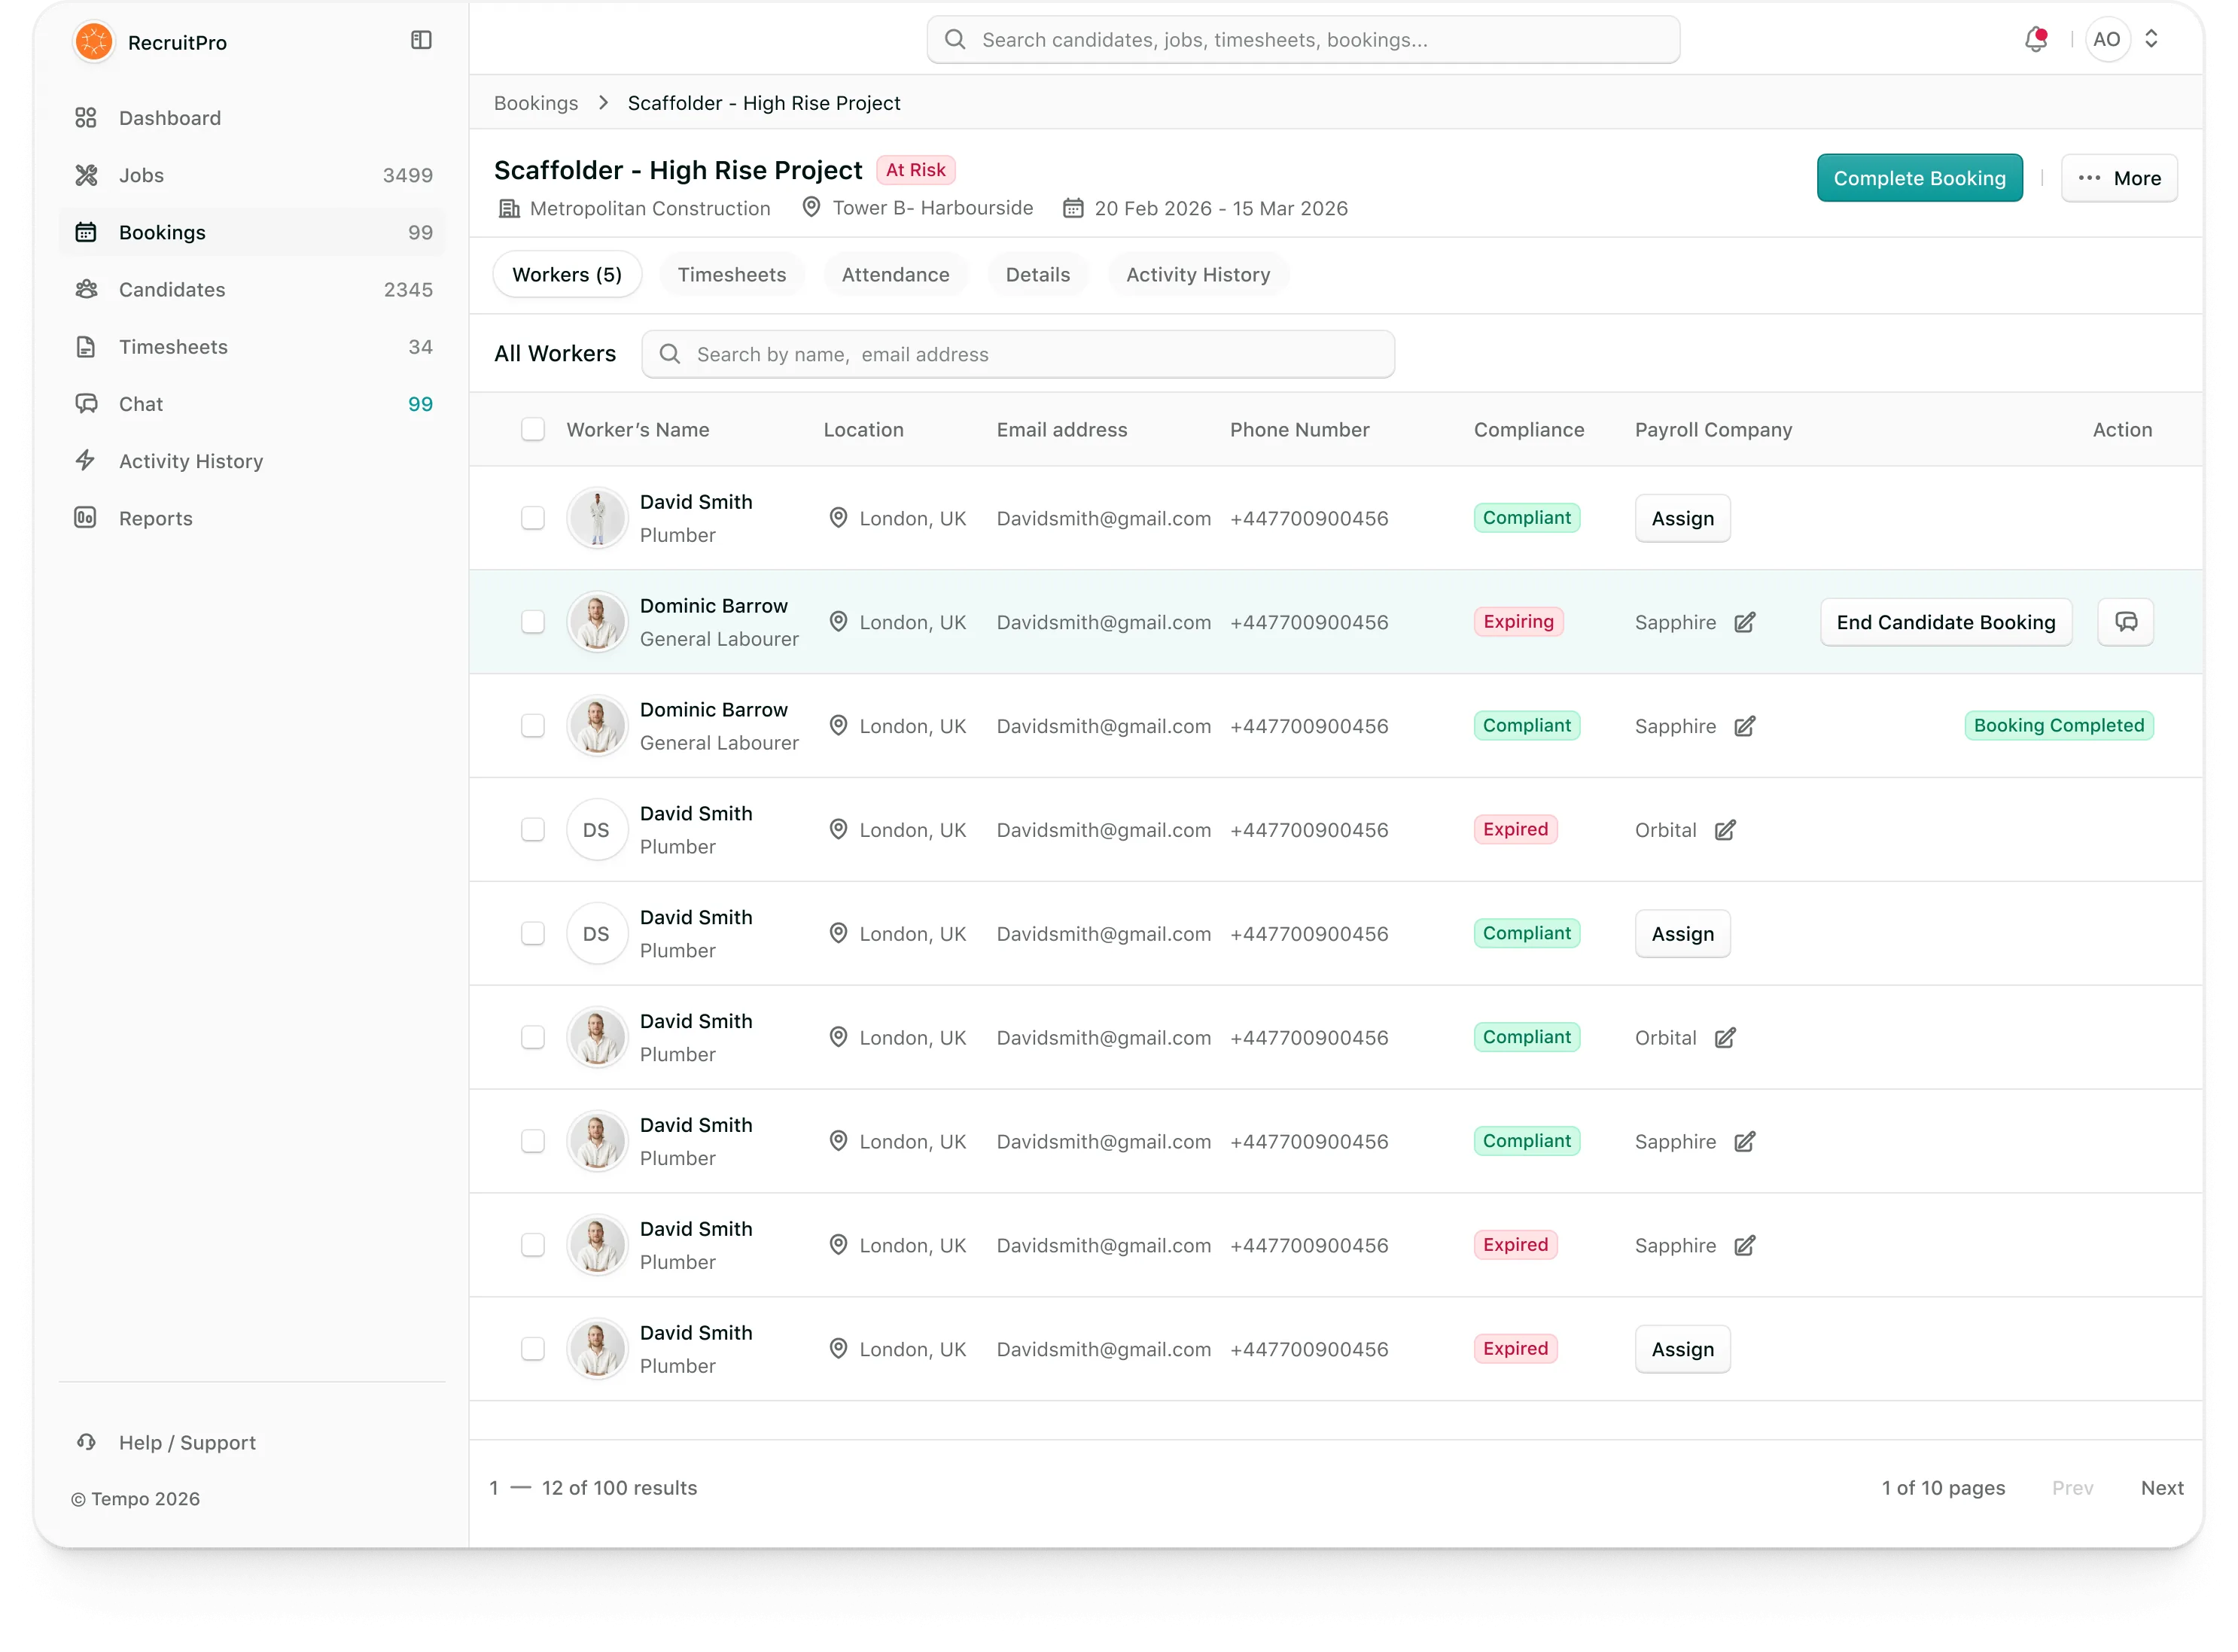The image size is (2238, 1652).
Task: Click the RecruitPro logo icon
Action: pyautogui.click(x=94, y=41)
